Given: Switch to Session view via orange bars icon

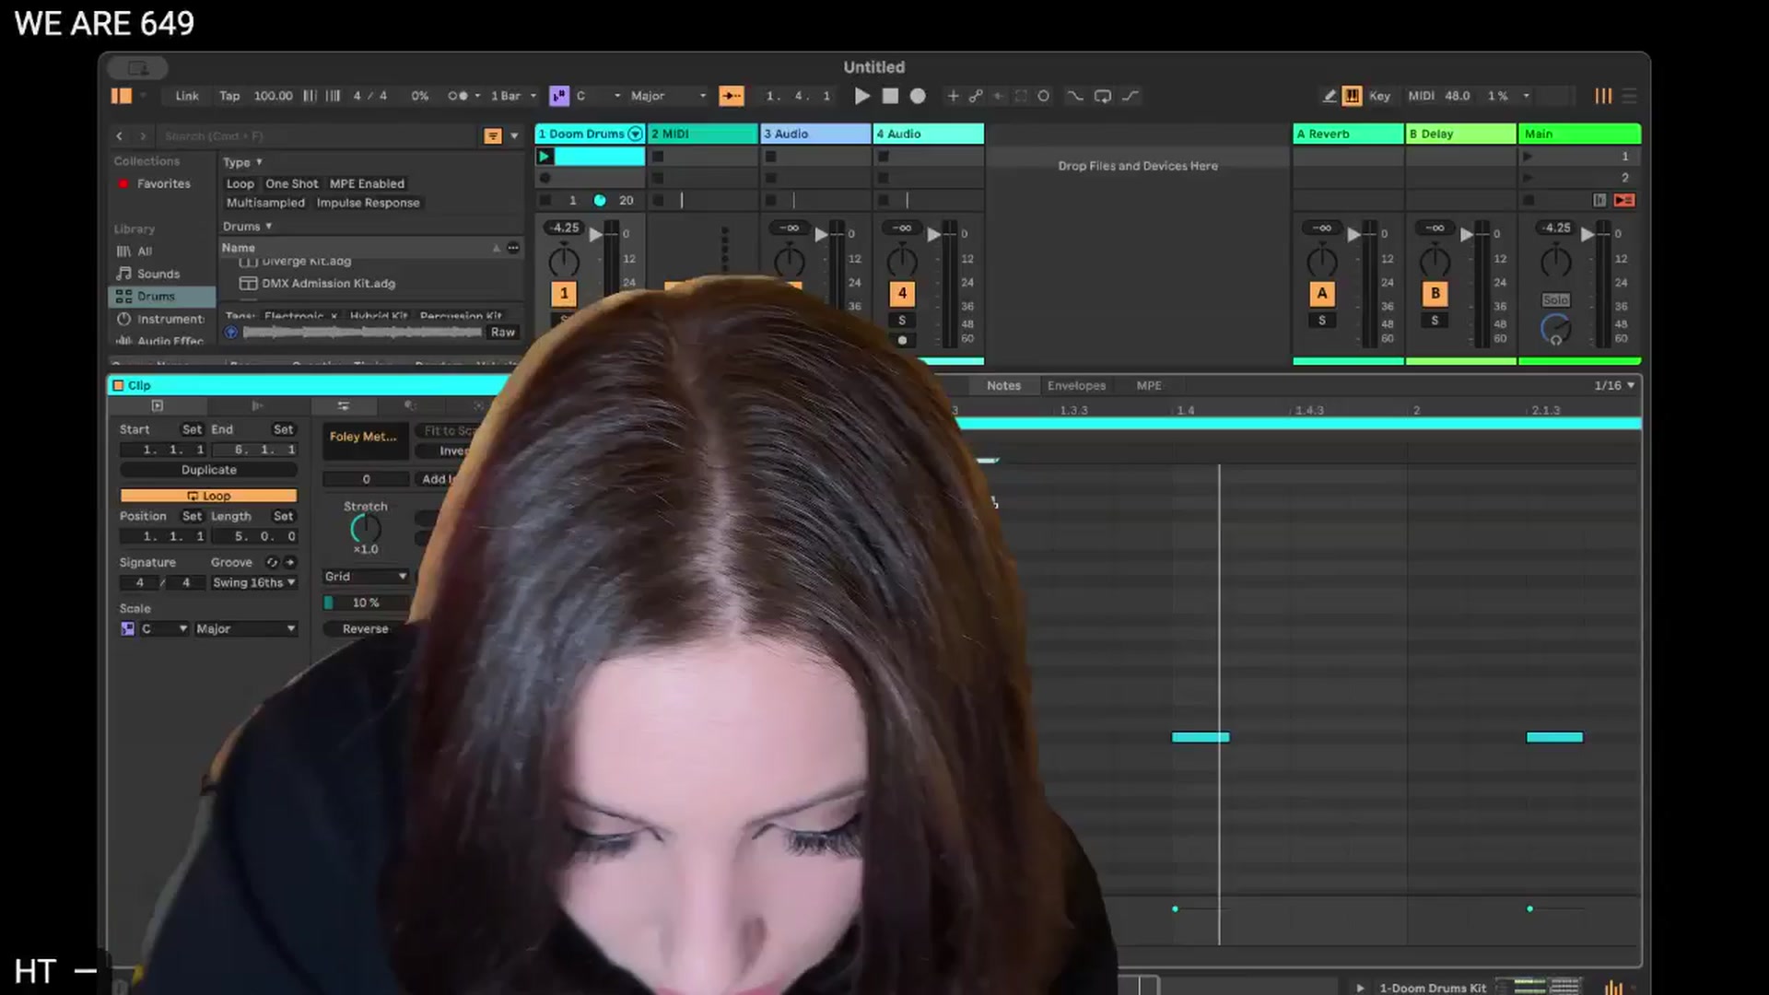Looking at the screenshot, I should pyautogui.click(x=1603, y=96).
